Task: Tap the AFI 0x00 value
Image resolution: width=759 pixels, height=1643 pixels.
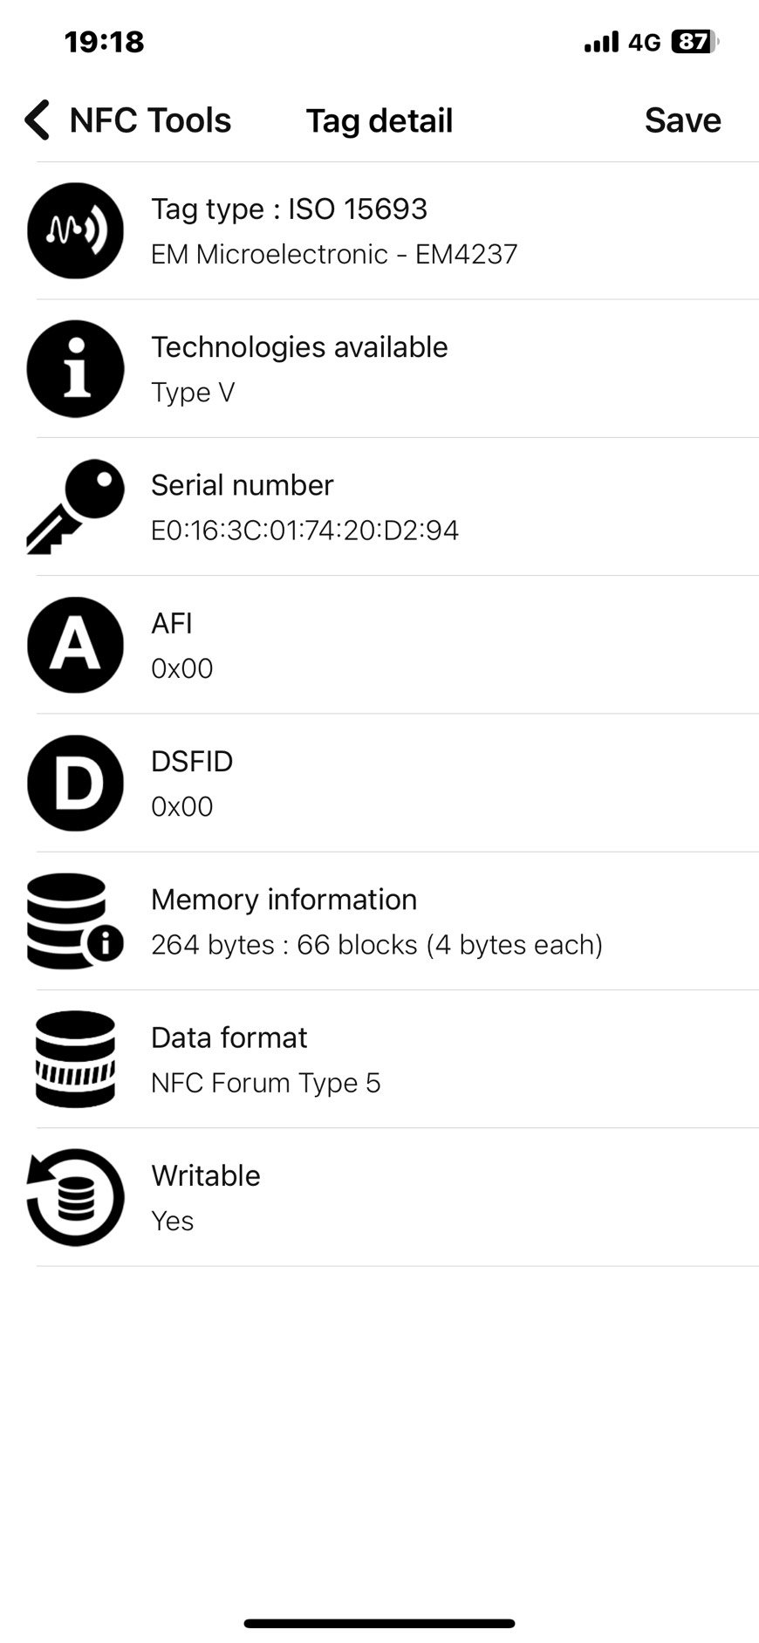Action: click(181, 668)
